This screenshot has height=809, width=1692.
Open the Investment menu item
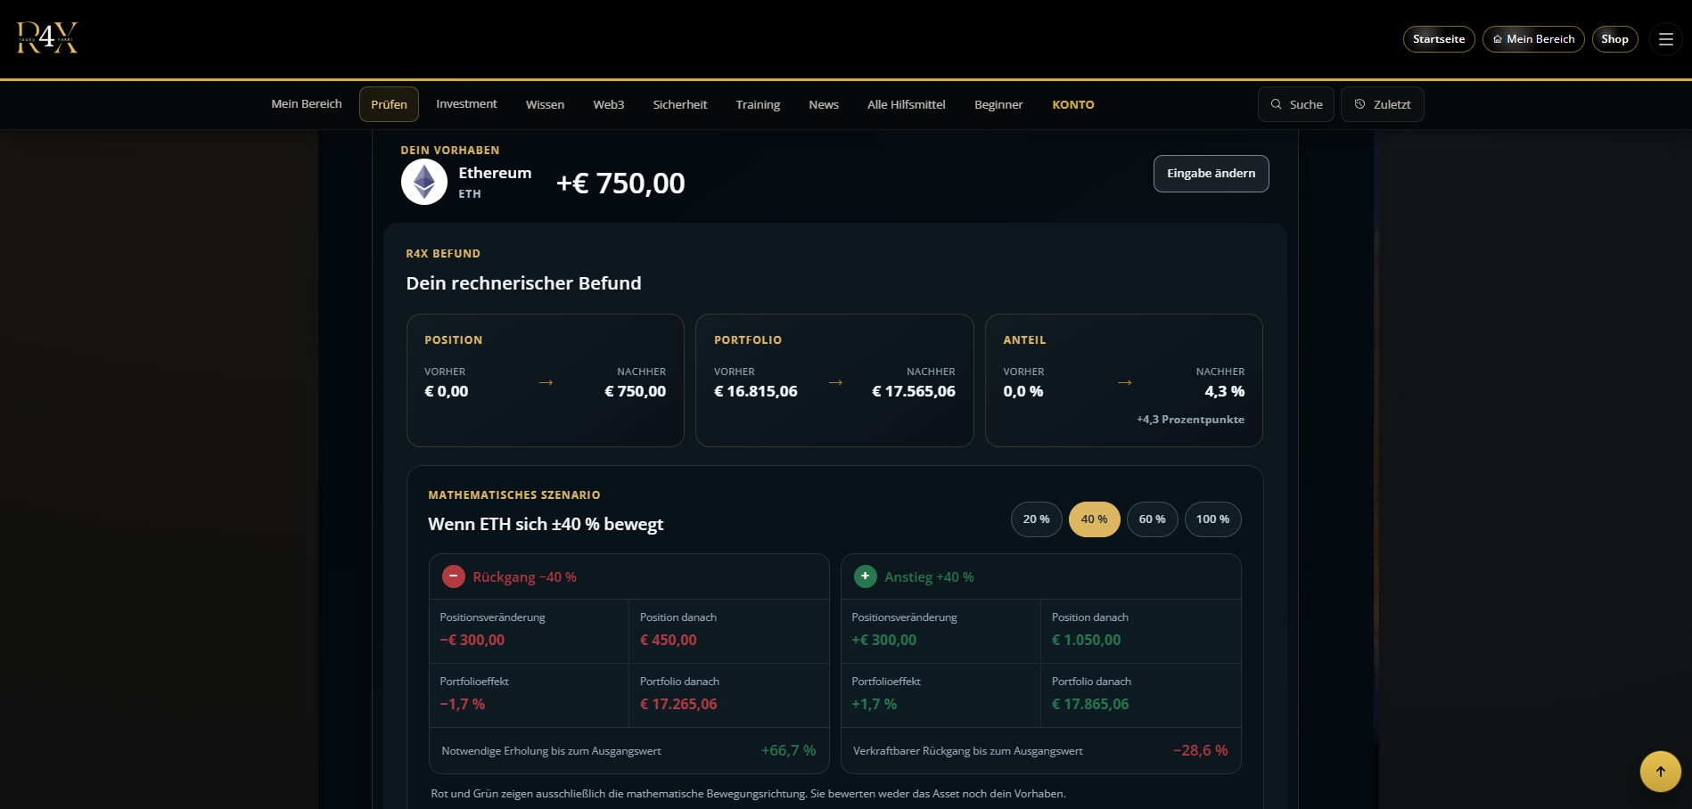coord(466,104)
